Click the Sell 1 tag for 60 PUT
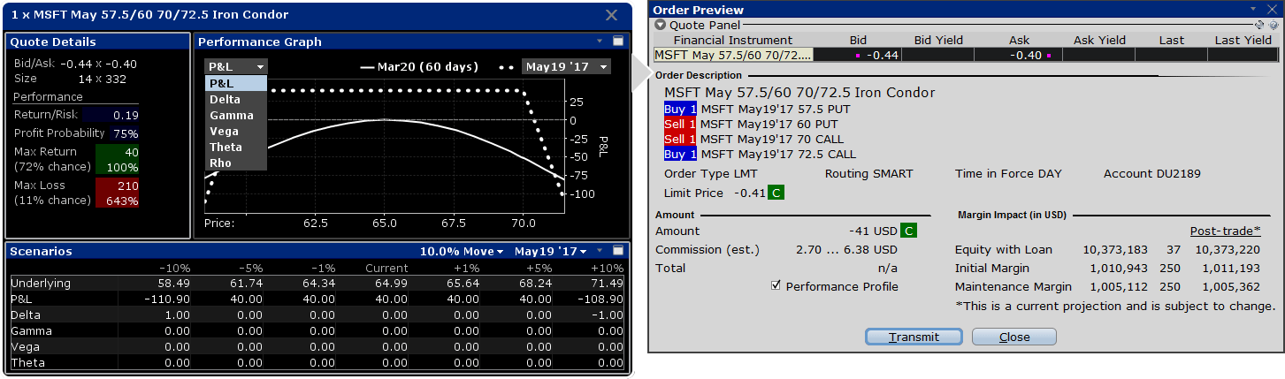The image size is (1285, 379). click(681, 124)
